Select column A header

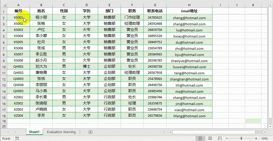pyautogui.click(x=18, y=5)
